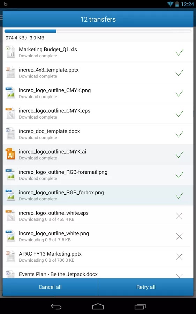
Task: Select the increo_logo_outline_white.png file name
Action: click(x=54, y=233)
